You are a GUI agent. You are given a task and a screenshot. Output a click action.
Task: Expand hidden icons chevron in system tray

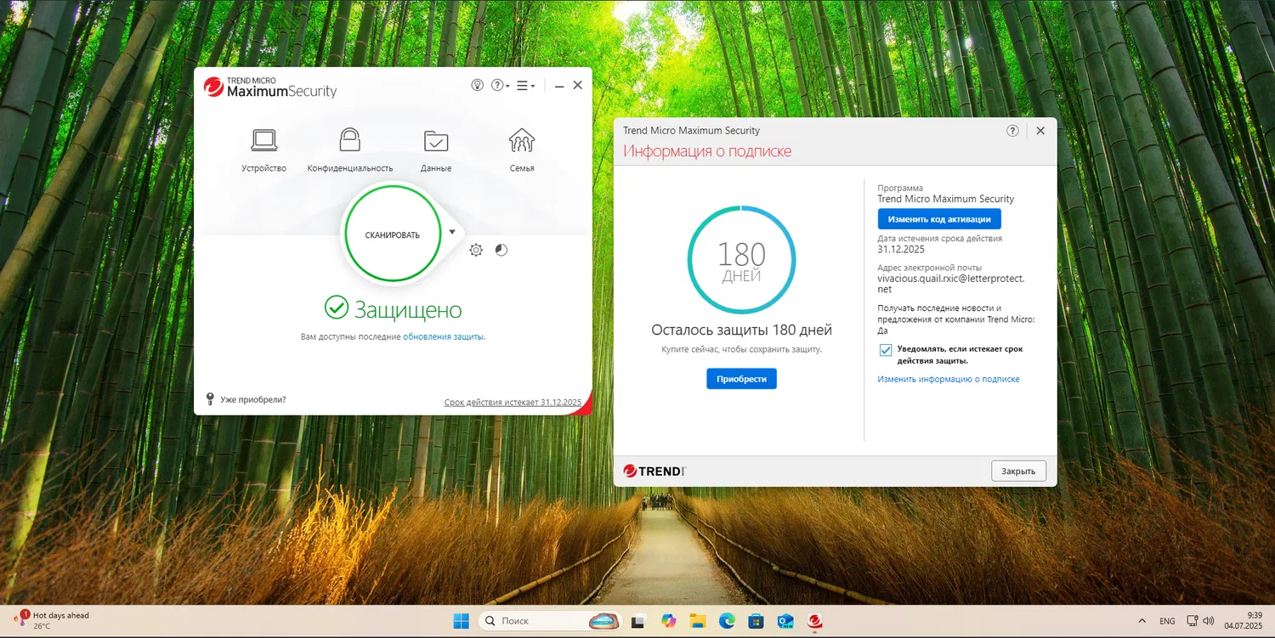coord(1142,620)
